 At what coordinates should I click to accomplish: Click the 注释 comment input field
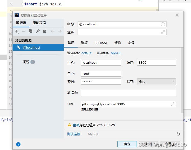click(x=122, y=32)
